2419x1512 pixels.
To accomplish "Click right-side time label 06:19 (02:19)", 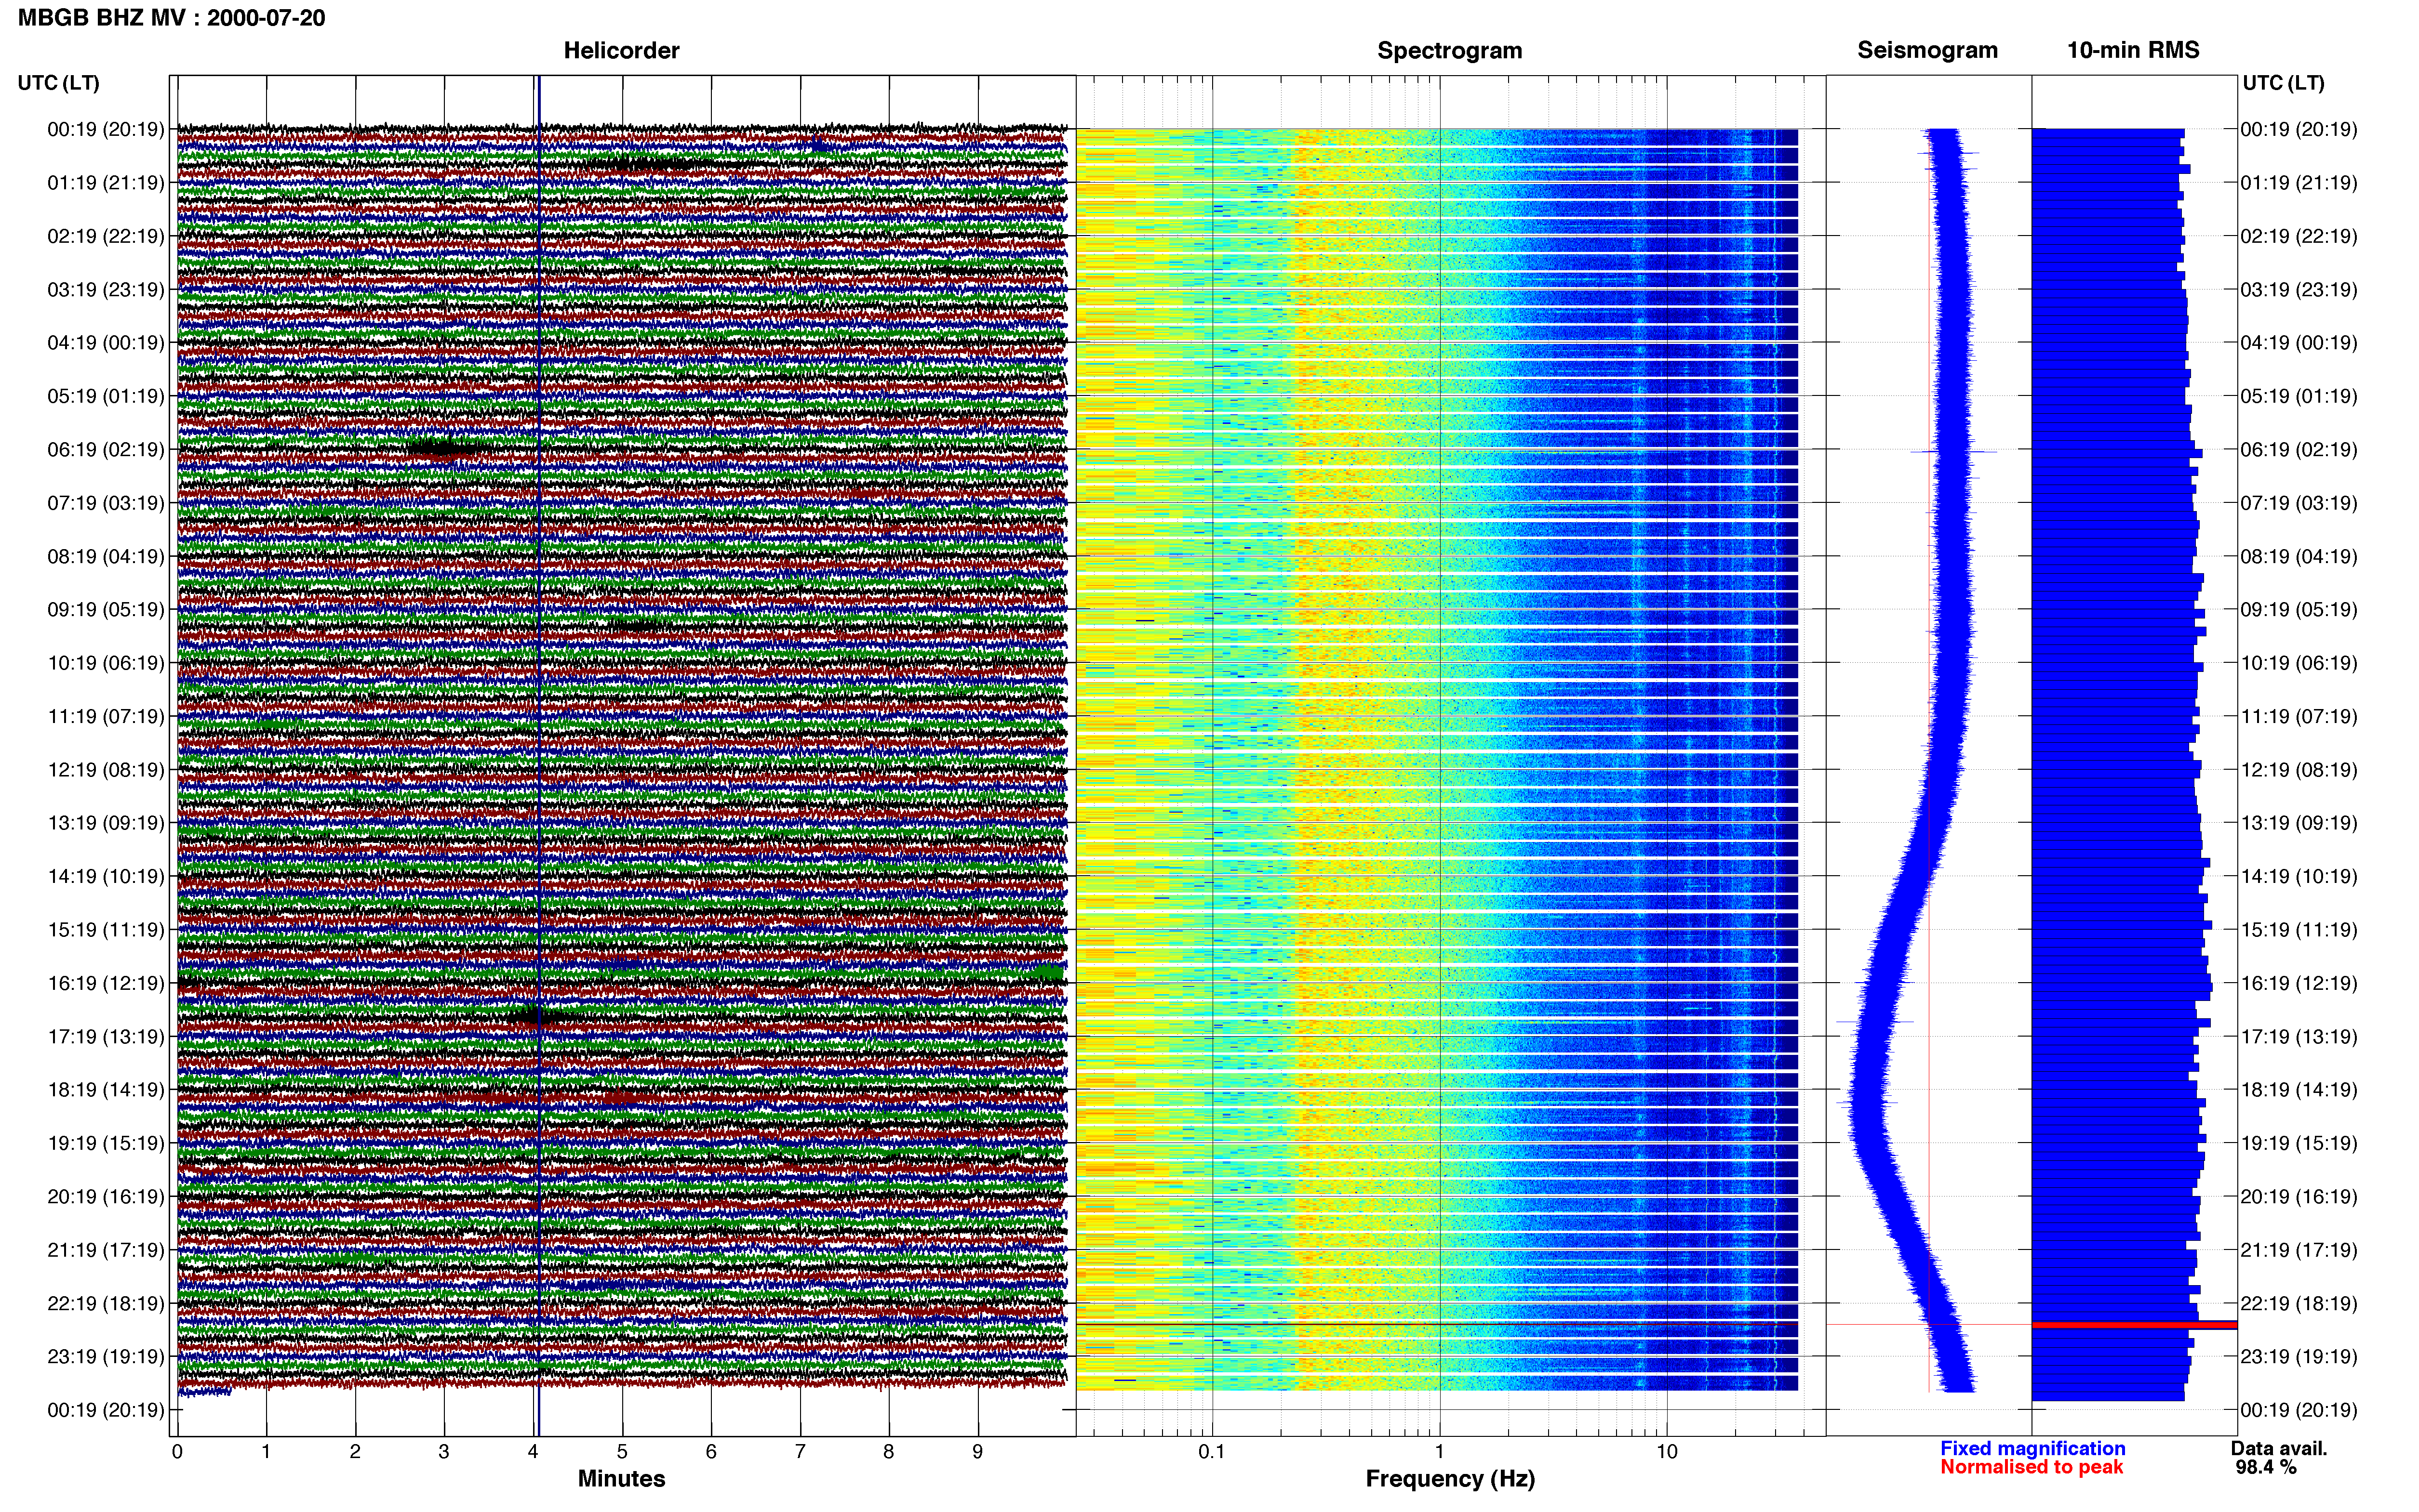I will click(2299, 450).
